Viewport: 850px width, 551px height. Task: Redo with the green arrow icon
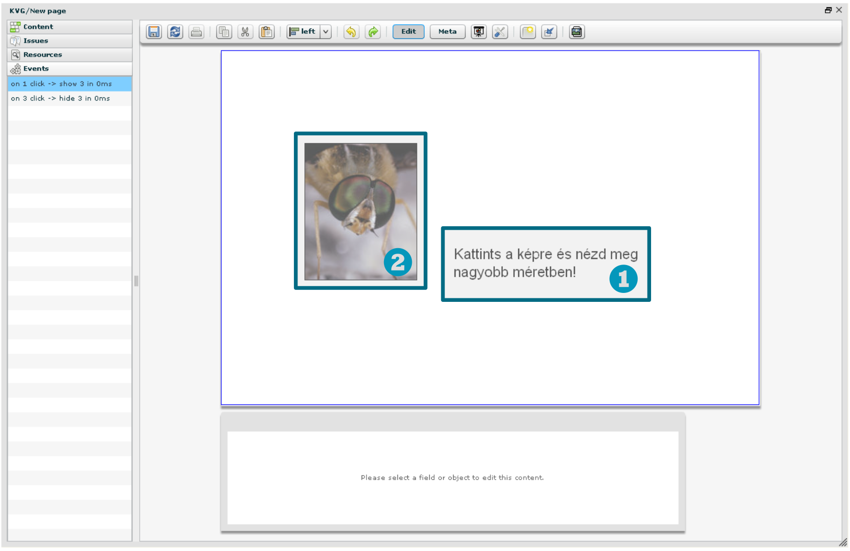[x=373, y=32]
